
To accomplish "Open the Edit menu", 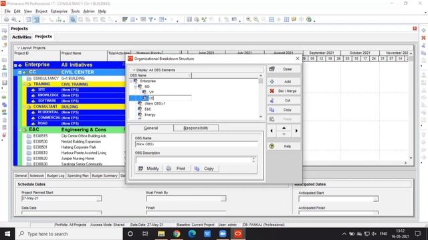I will click(x=17, y=11).
